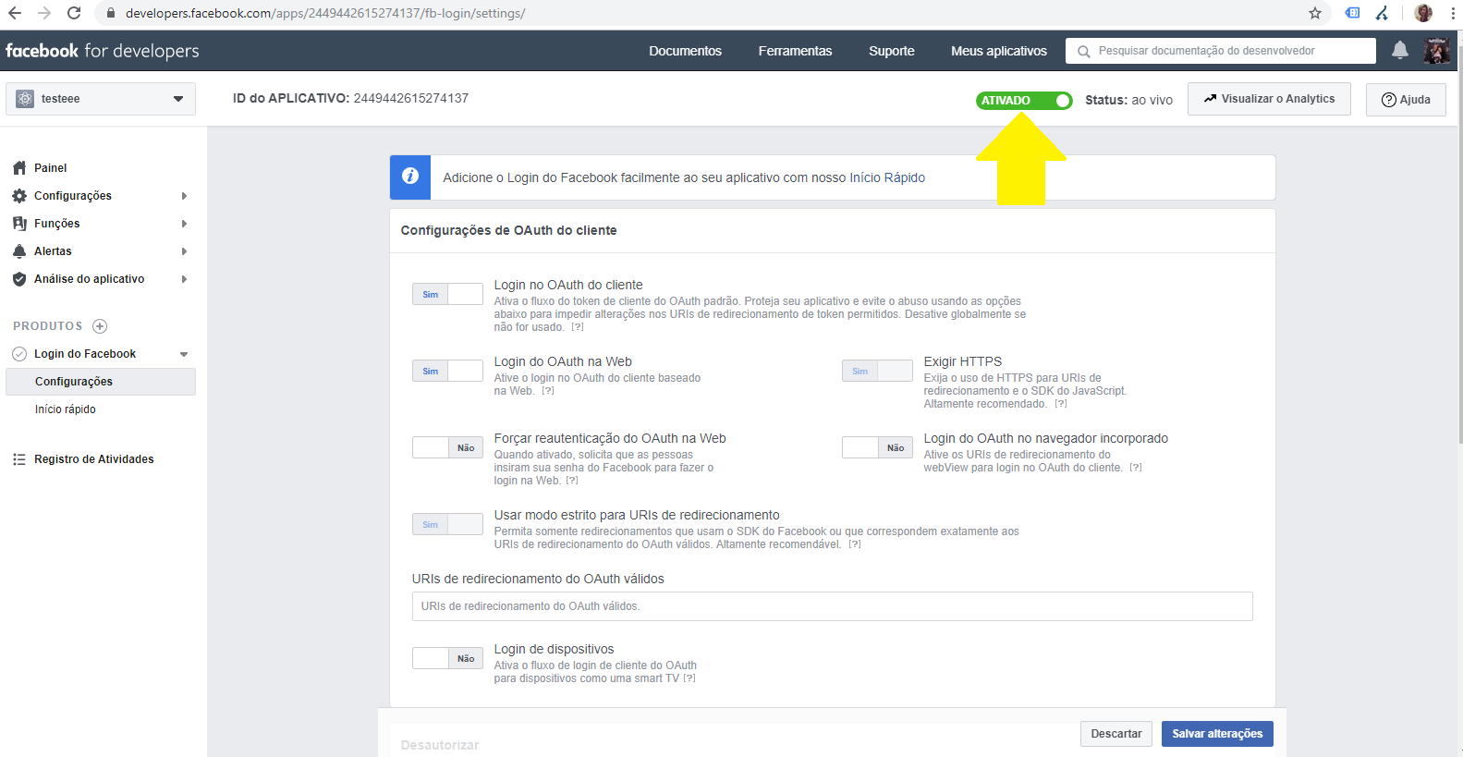
Task: Click the Login do Facebook check icon
Action: tap(19, 354)
